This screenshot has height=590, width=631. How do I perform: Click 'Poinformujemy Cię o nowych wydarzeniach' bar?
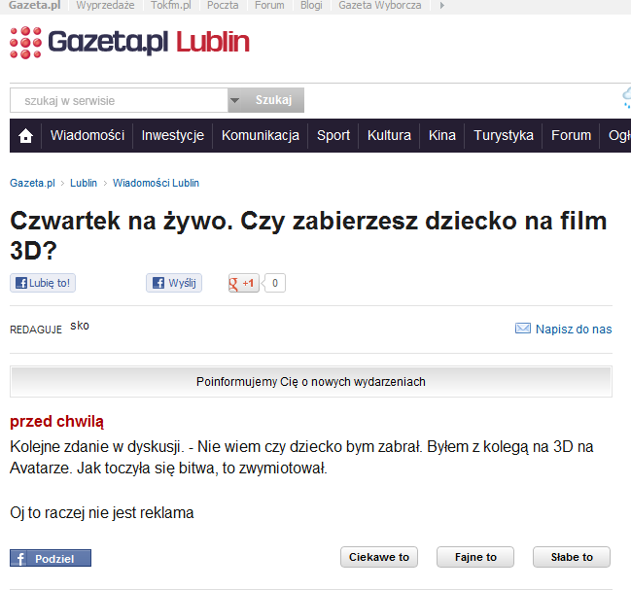tap(311, 382)
